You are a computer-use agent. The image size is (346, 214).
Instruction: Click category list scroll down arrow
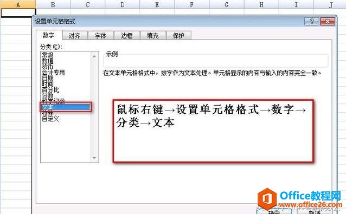point(94,158)
